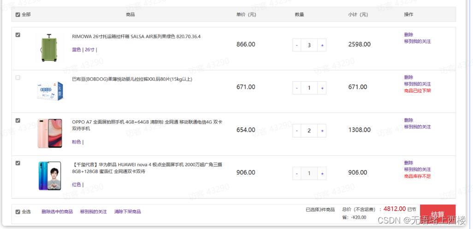This screenshot has width=473, height=229.
Task: Increase quantity of HUAWEI nova 4
Action: click(322, 174)
